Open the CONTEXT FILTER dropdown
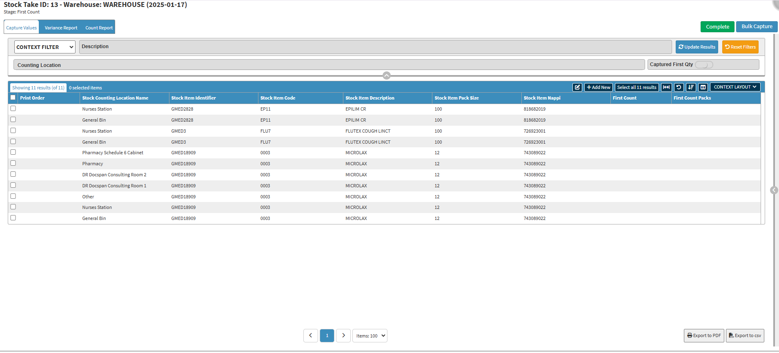This screenshot has height=353, width=779. 45,47
